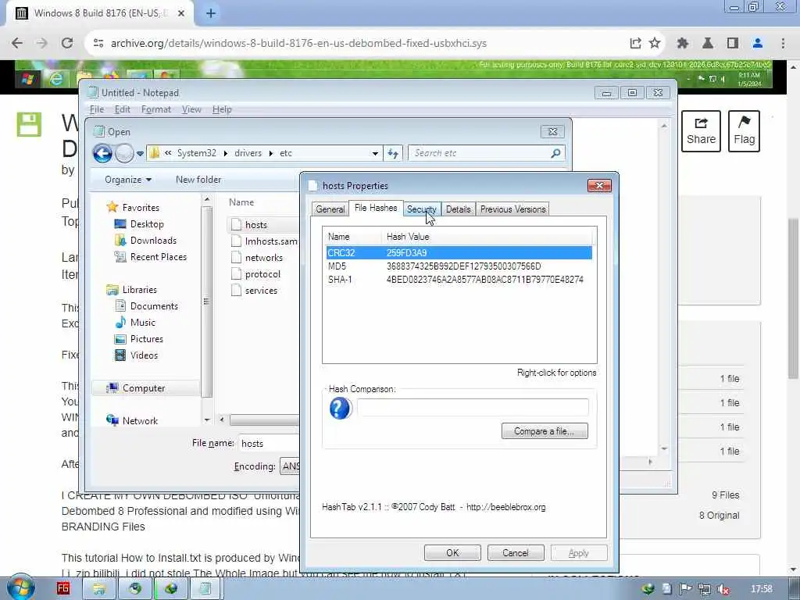Image resolution: width=800 pixels, height=600 pixels.
Task: Click Cancel in hosts Properties
Action: click(x=516, y=553)
